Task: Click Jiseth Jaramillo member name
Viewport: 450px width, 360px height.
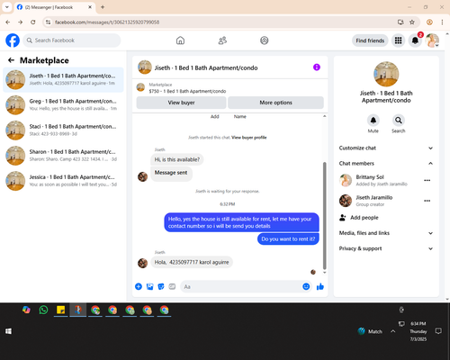Action: (x=374, y=197)
